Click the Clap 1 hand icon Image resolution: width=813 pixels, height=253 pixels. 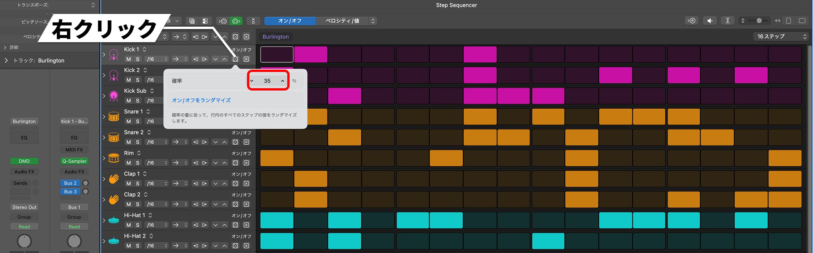[114, 179]
